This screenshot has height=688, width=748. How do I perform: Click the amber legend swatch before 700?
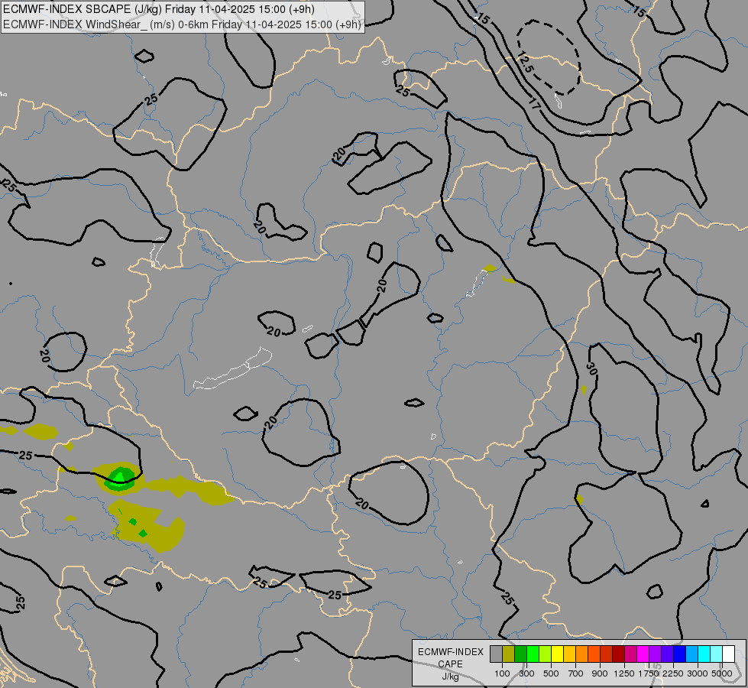(x=569, y=654)
